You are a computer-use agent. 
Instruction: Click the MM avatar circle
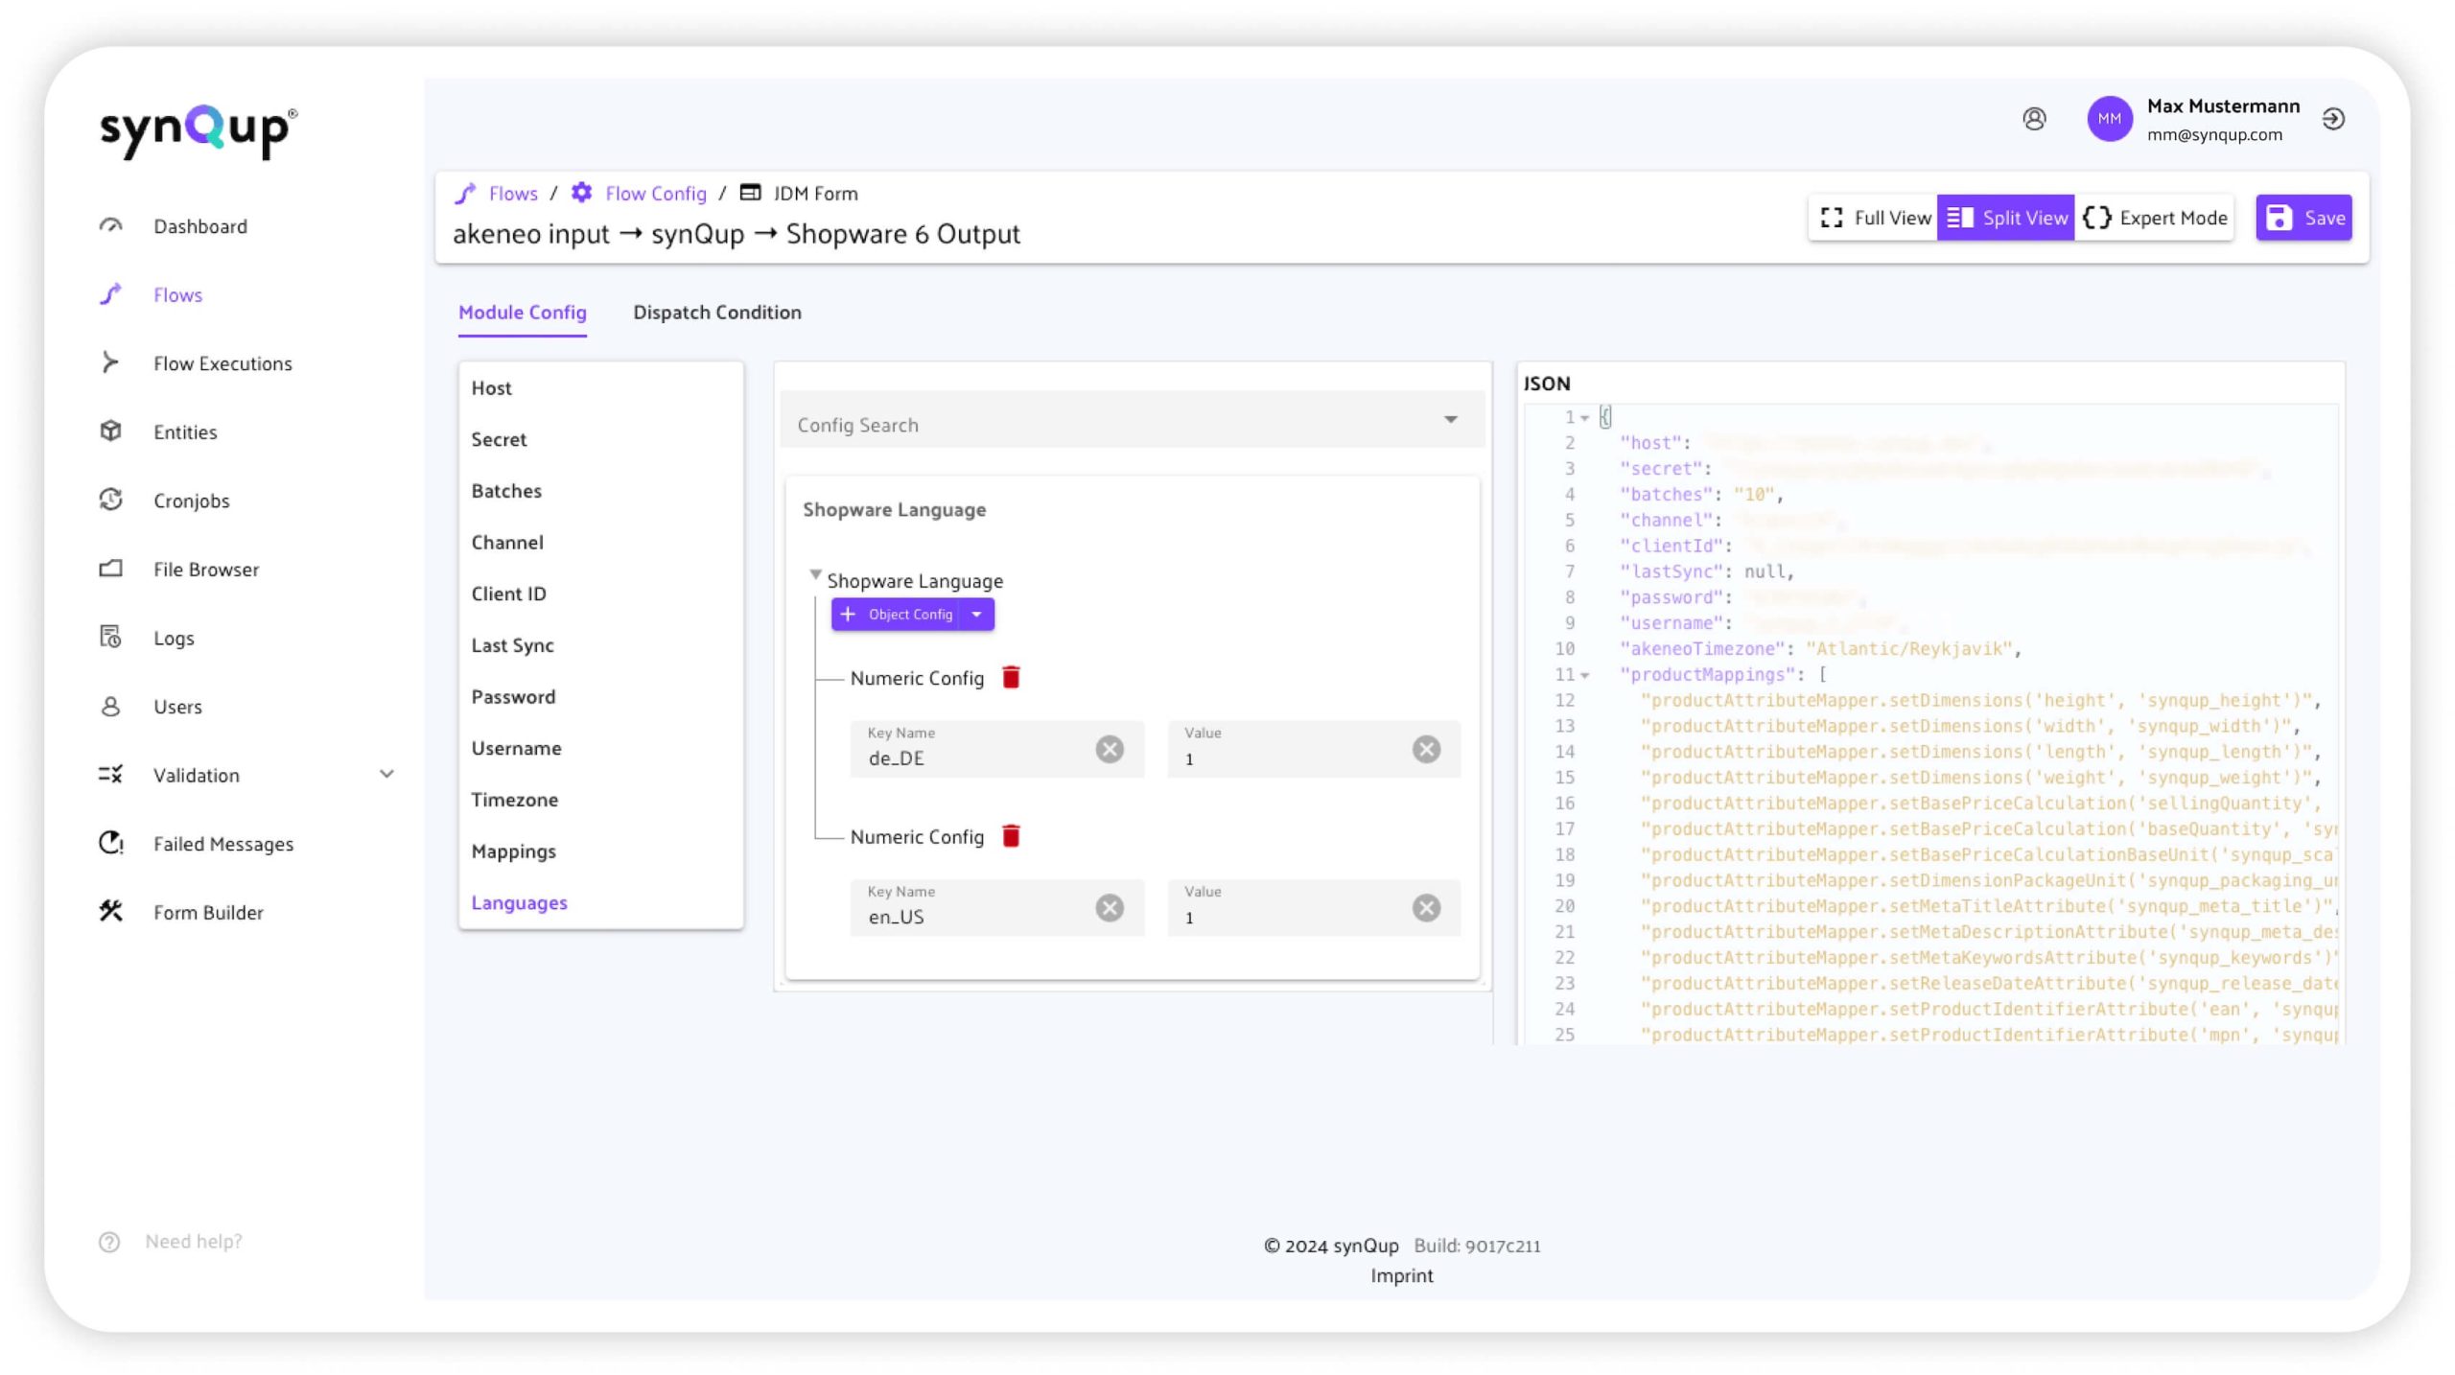coord(2110,119)
